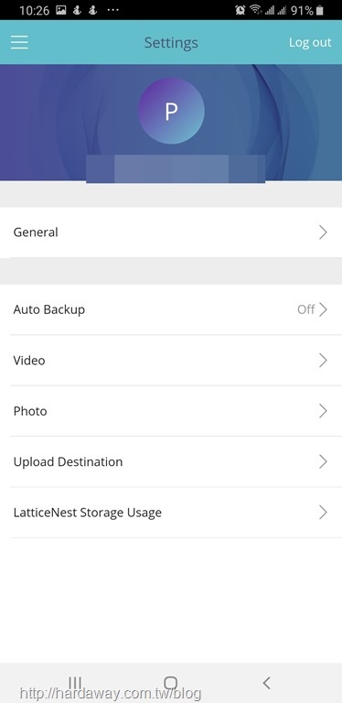
Task: Select the General settings label
Action: [36, 233]
